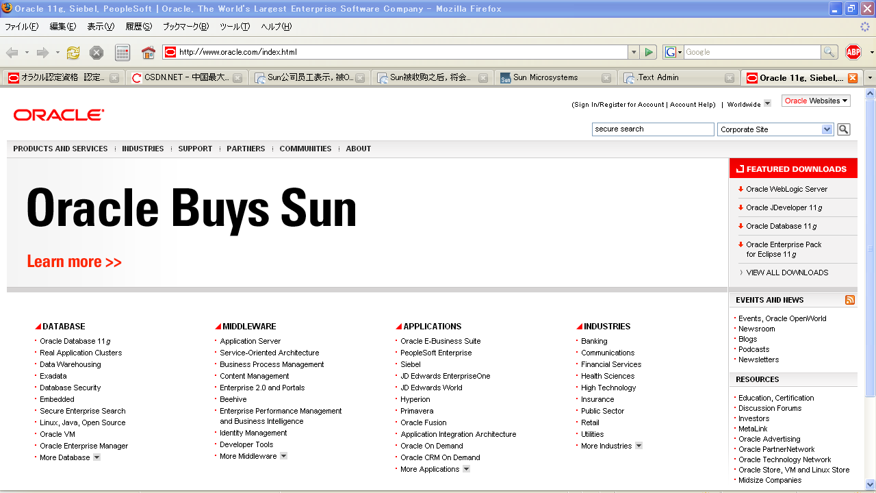Click the Back navigation arrow
The image size is (876, 493).
point(12,53)
